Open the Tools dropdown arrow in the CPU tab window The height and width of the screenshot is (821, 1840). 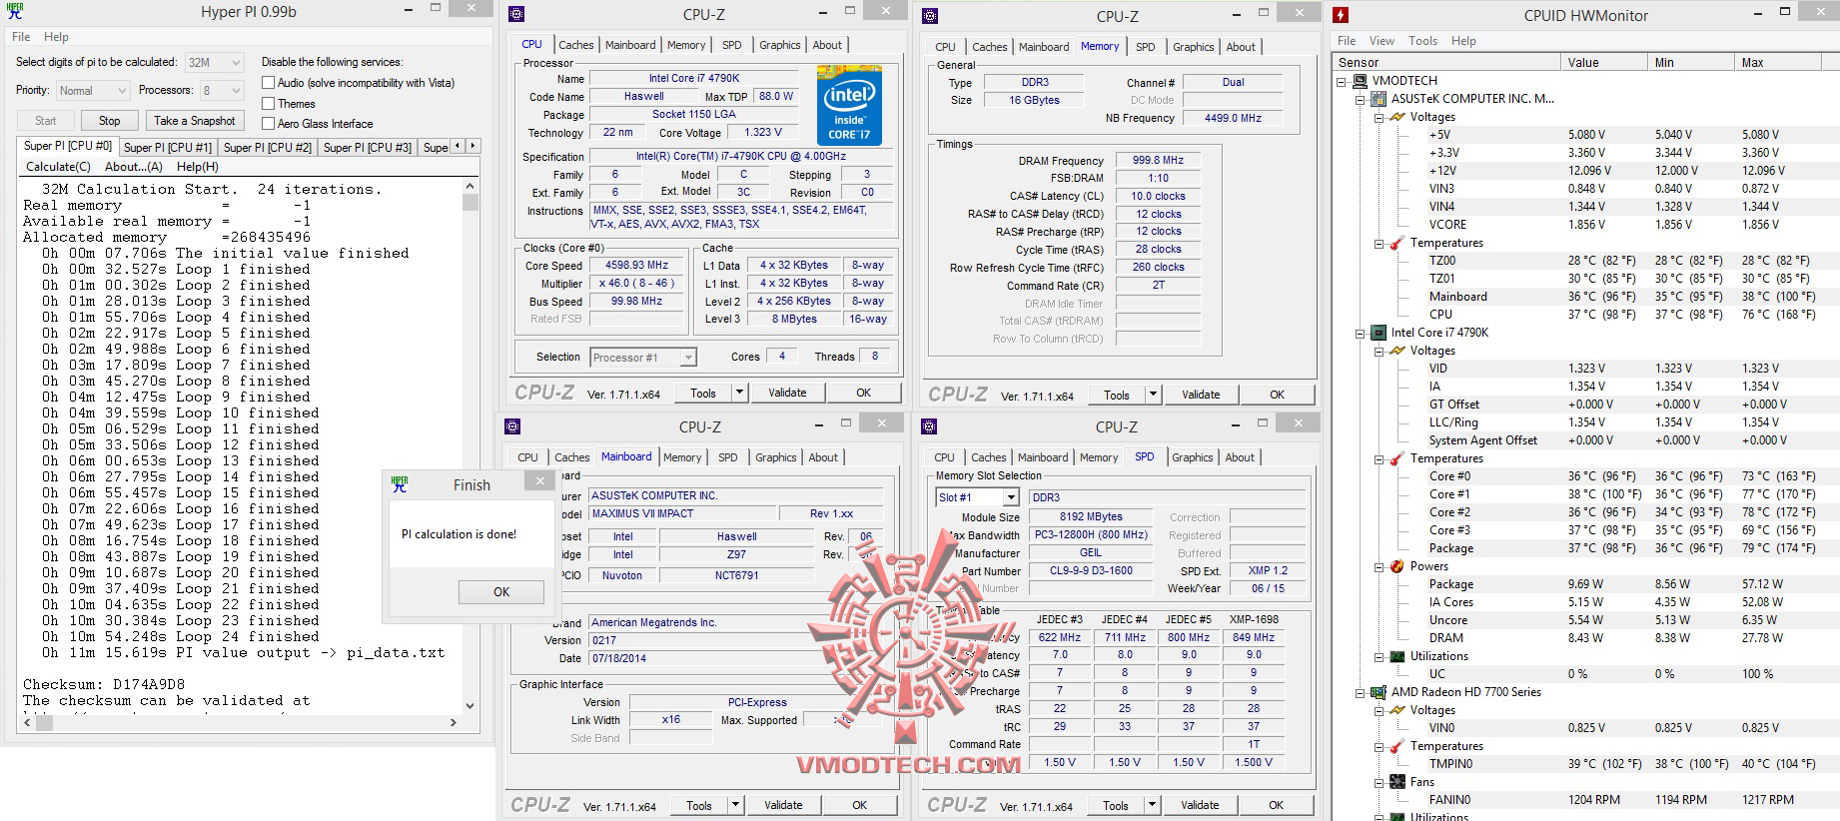click(x=740, y=394)
